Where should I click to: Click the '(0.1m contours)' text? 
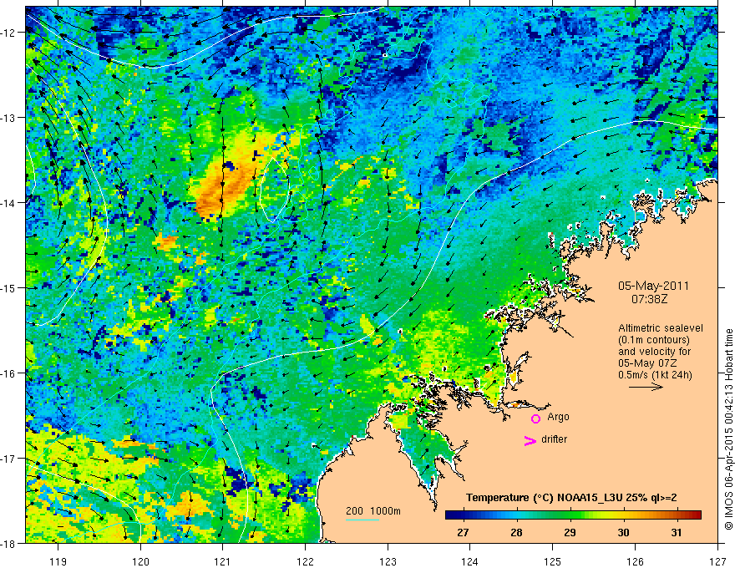[654, 340]
